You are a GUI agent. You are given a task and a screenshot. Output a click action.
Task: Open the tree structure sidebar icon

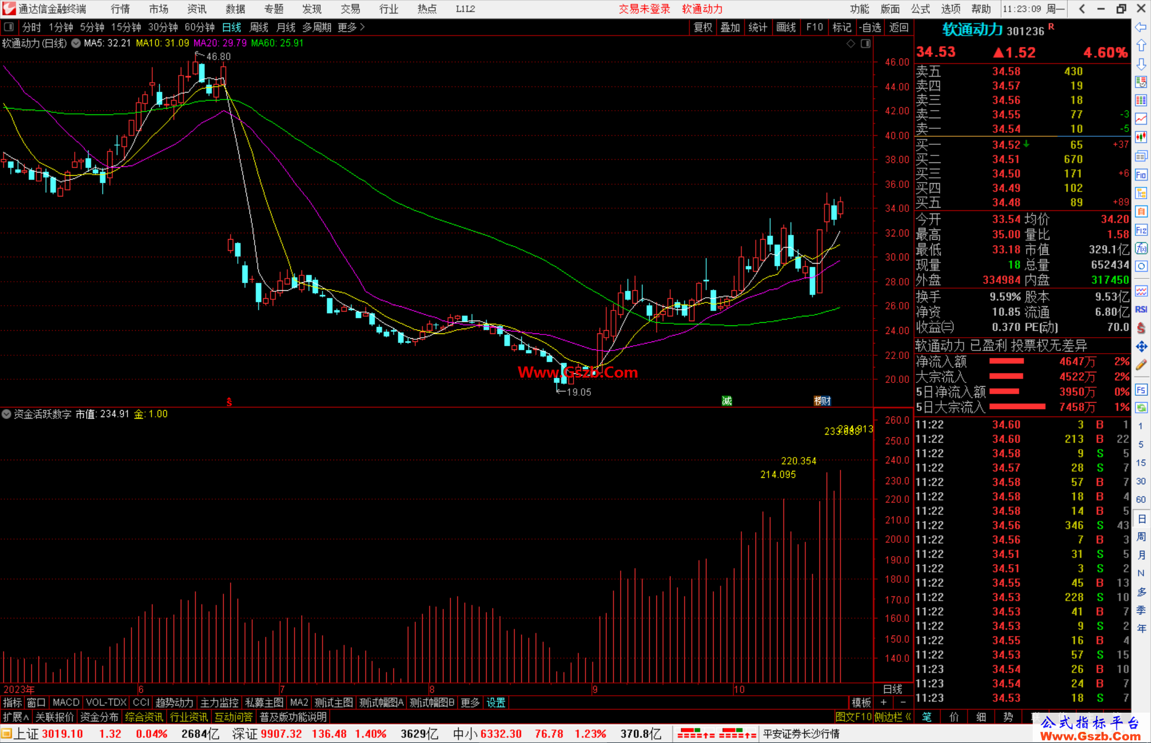coord(1141,193)
